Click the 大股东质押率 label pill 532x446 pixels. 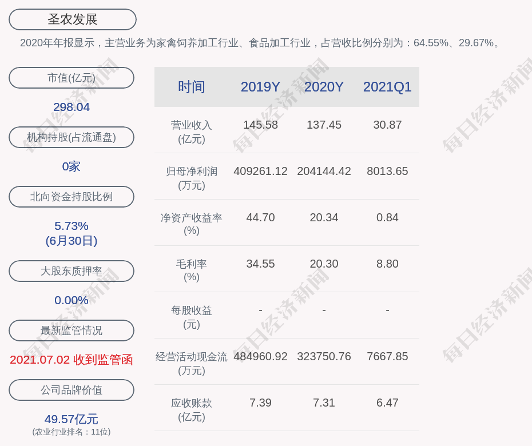point(72,271)
